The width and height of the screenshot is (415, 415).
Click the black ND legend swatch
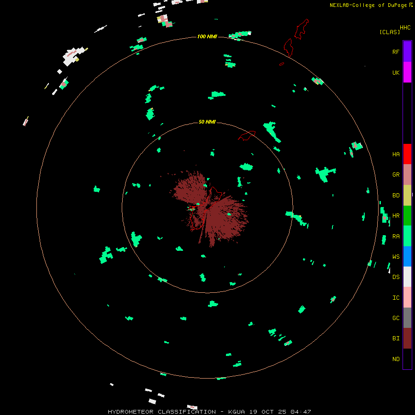(x=407, y=359)
